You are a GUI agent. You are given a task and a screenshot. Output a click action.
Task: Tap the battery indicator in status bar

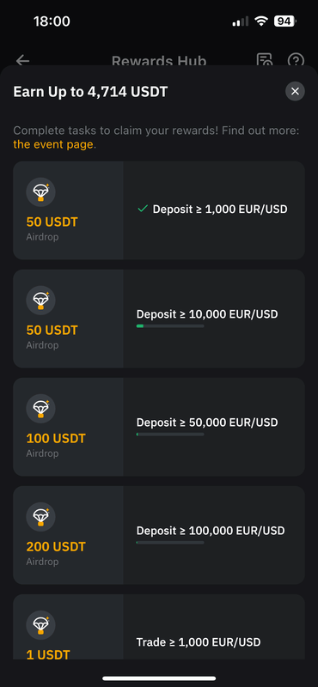coord(285,21)
